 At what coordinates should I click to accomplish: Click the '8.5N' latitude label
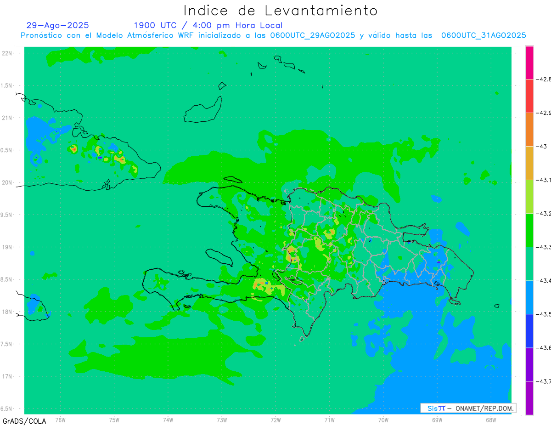click(7, 279)
